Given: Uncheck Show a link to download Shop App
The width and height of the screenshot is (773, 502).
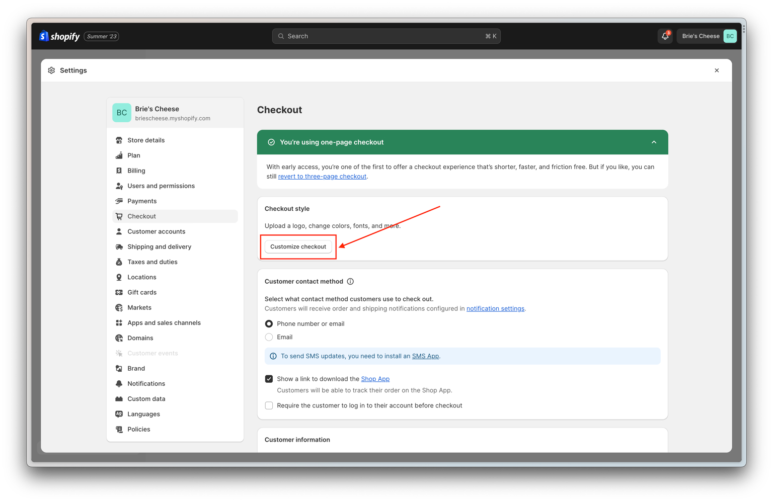Looking at the screenshot, I should pyautogui.click(x=269, y=379).
